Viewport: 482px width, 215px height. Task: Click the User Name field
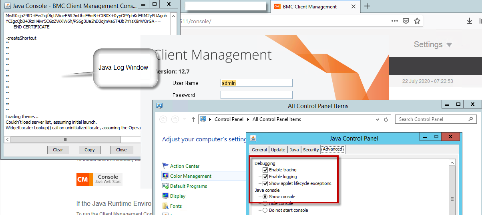pos(257,83)
